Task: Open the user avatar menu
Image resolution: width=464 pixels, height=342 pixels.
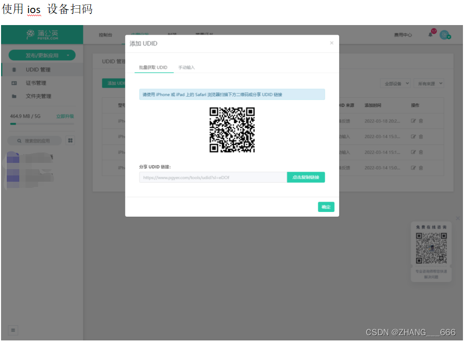Action: 445,35
